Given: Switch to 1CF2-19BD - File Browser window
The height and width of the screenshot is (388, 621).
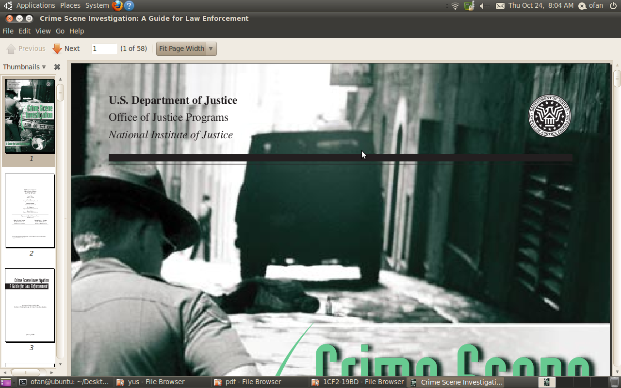Looking at the screenshot, I should [x=357, y=382].
